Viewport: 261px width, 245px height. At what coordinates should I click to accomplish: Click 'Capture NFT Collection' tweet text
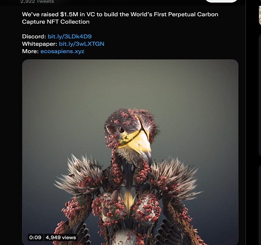coord(56,22)
